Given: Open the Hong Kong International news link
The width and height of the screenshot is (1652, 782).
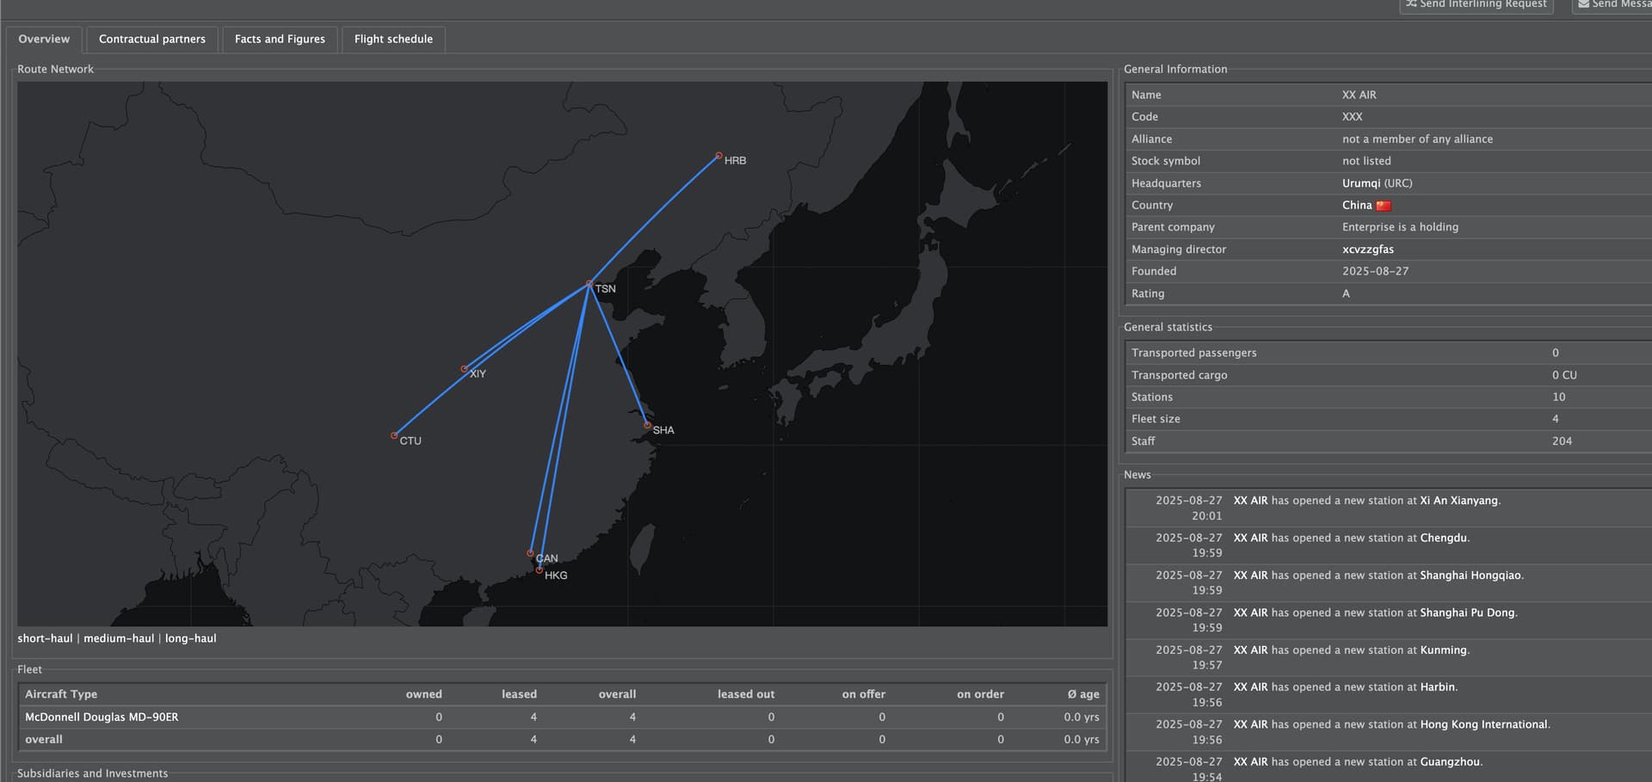Looking at the screenshot, I should click(1483, 724).
